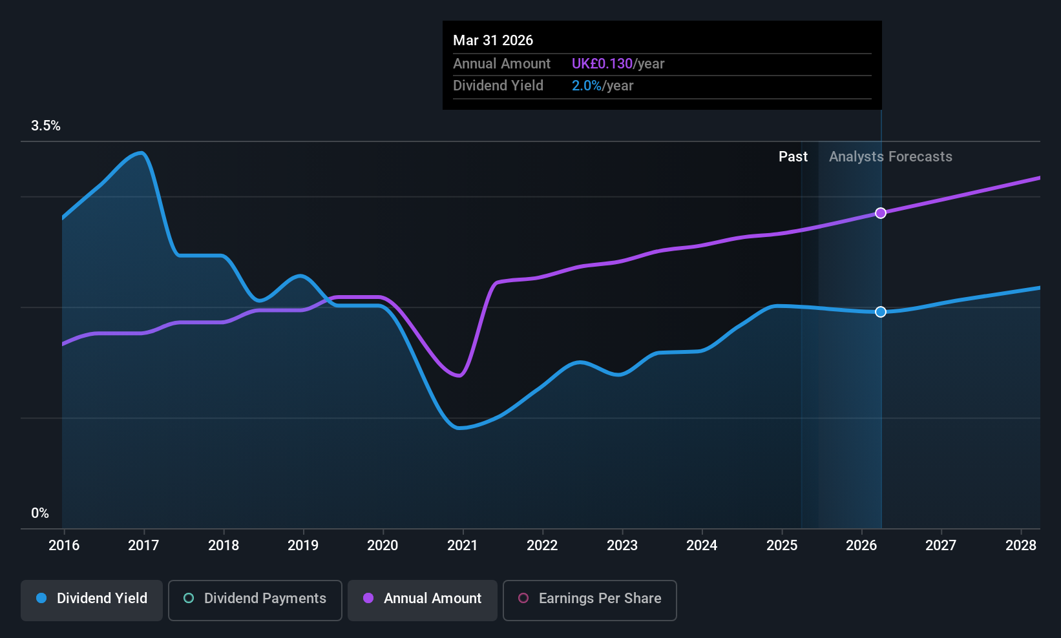The width and height of the screenshot is (1061, 638).
Task: Click the 2020 x-axis label
Action: point(383,545)
